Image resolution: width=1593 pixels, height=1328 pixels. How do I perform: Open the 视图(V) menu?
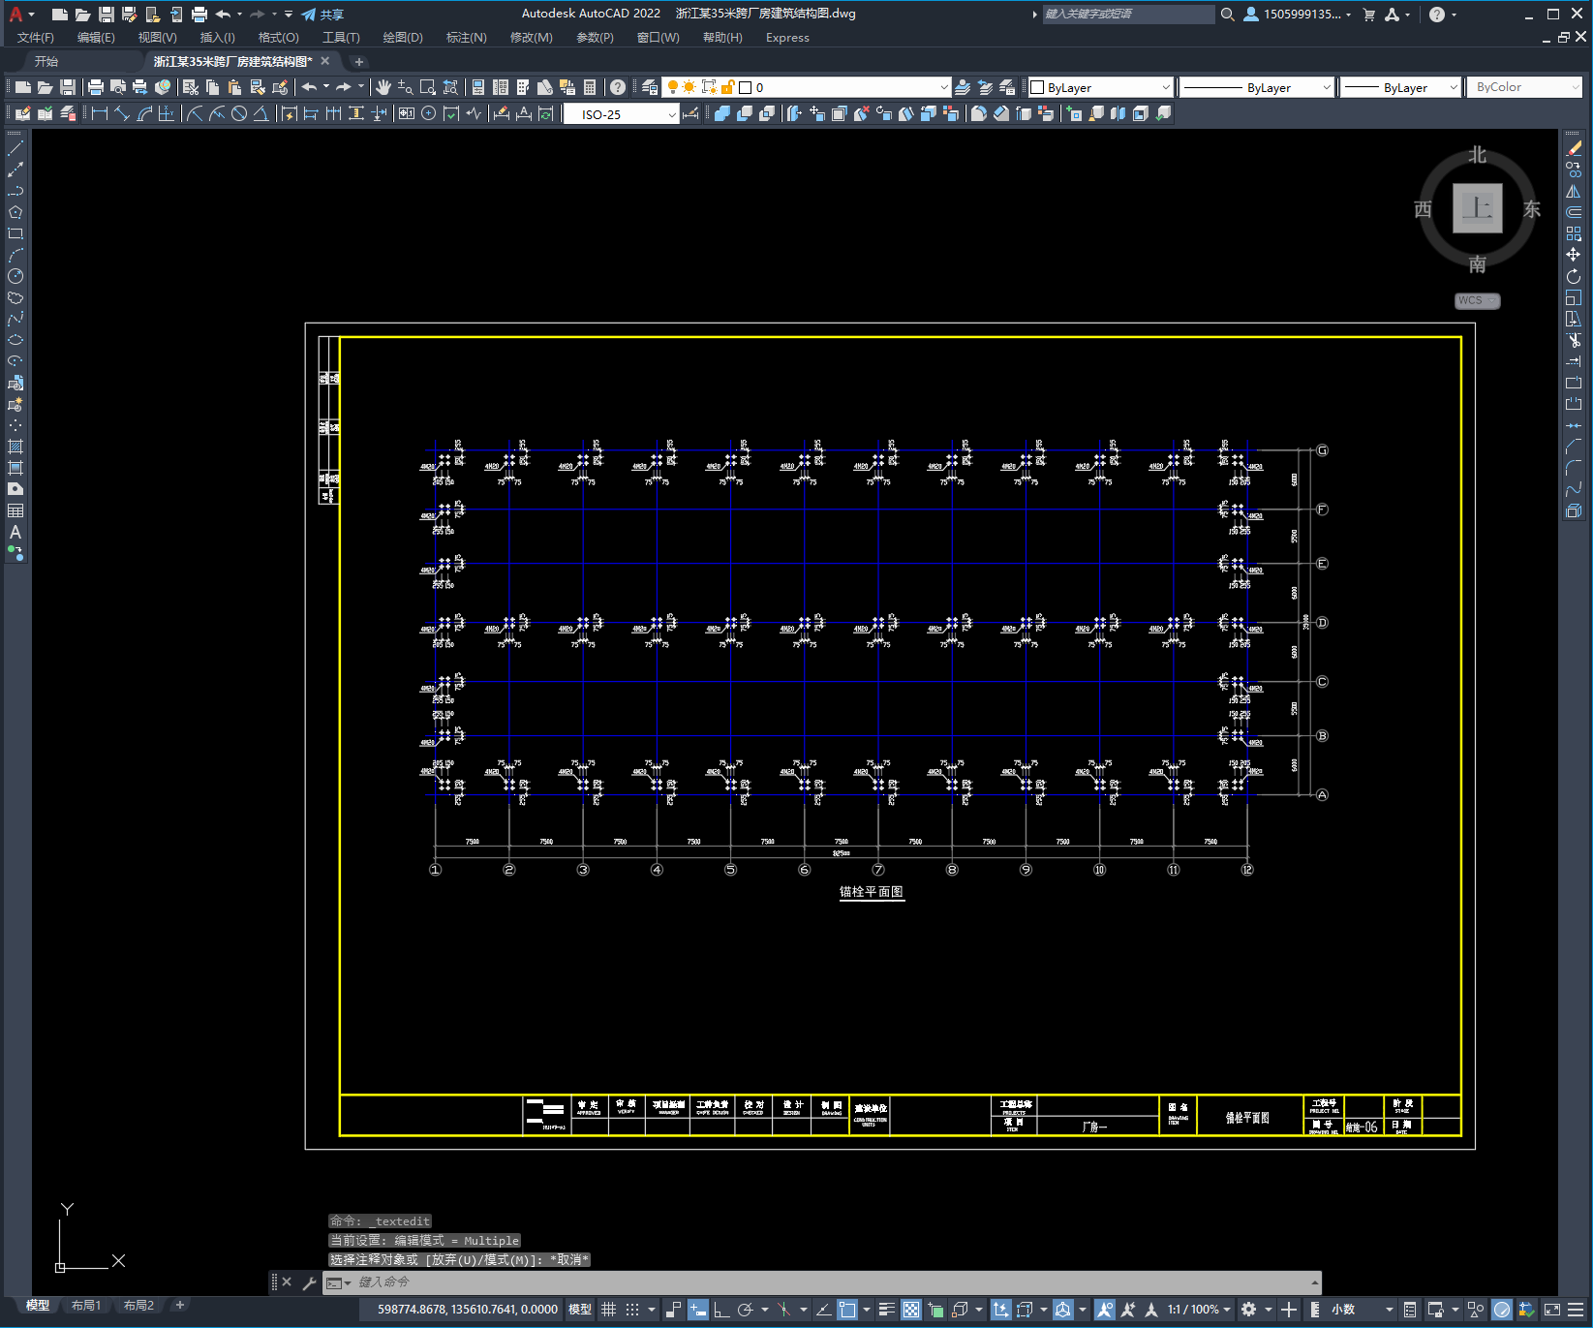[x=157, y=38]
